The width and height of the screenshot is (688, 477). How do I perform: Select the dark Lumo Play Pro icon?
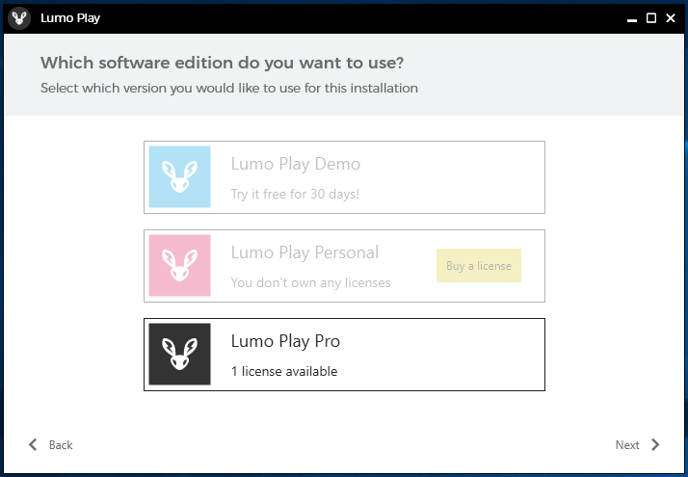tap(179, 354)
